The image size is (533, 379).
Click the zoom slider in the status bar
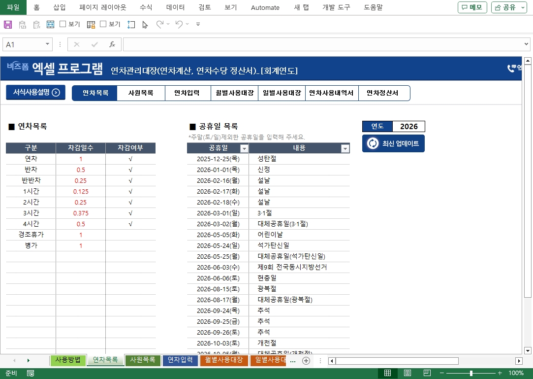[x=471, y=373]
